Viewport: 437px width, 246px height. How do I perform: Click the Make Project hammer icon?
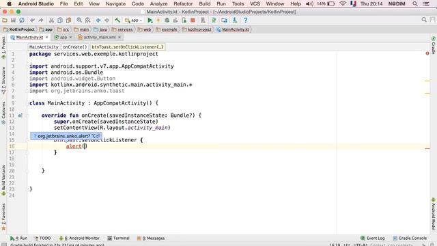click(117, 20)
